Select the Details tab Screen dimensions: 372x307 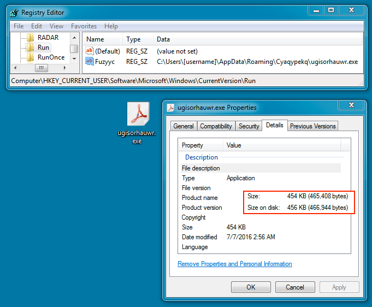pos(275,125)
